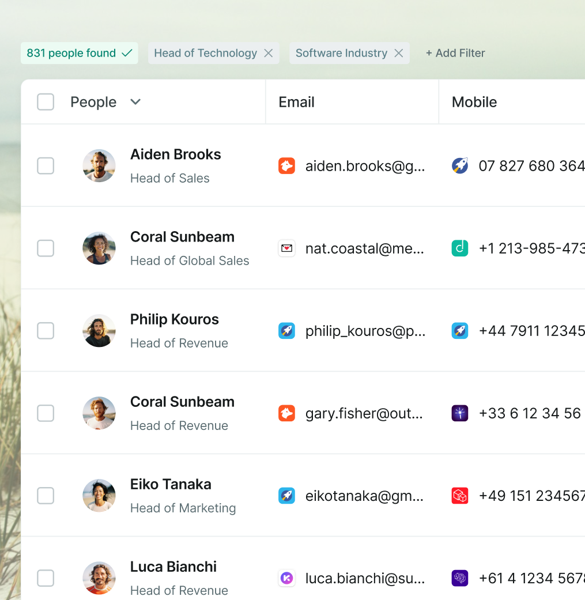
Task: Click the 831 people found badge
Action: [79, 53]
